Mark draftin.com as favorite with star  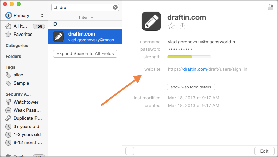tap(171, 26)
